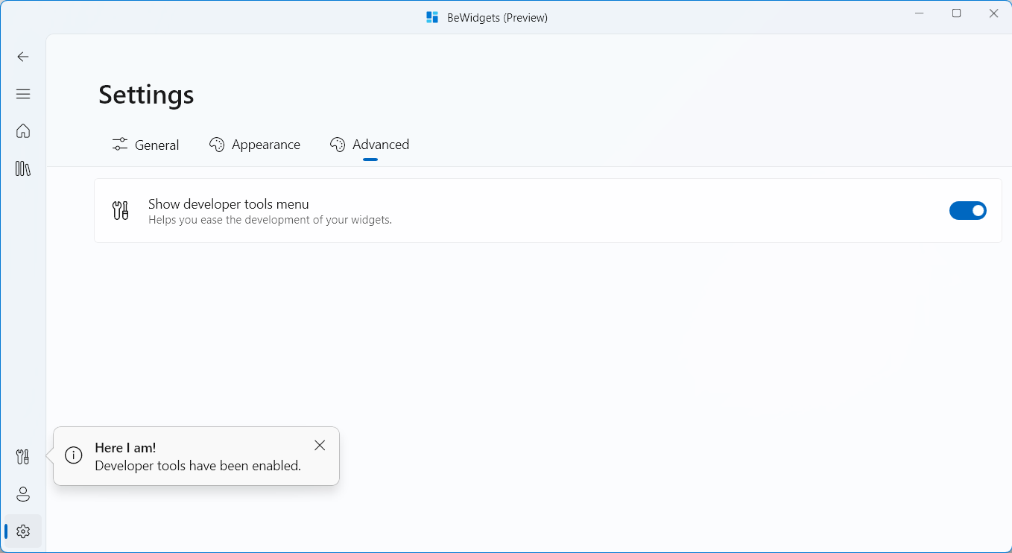Open the Home page from sidebar
The image size is (1012, 553).
click(23, 131)
